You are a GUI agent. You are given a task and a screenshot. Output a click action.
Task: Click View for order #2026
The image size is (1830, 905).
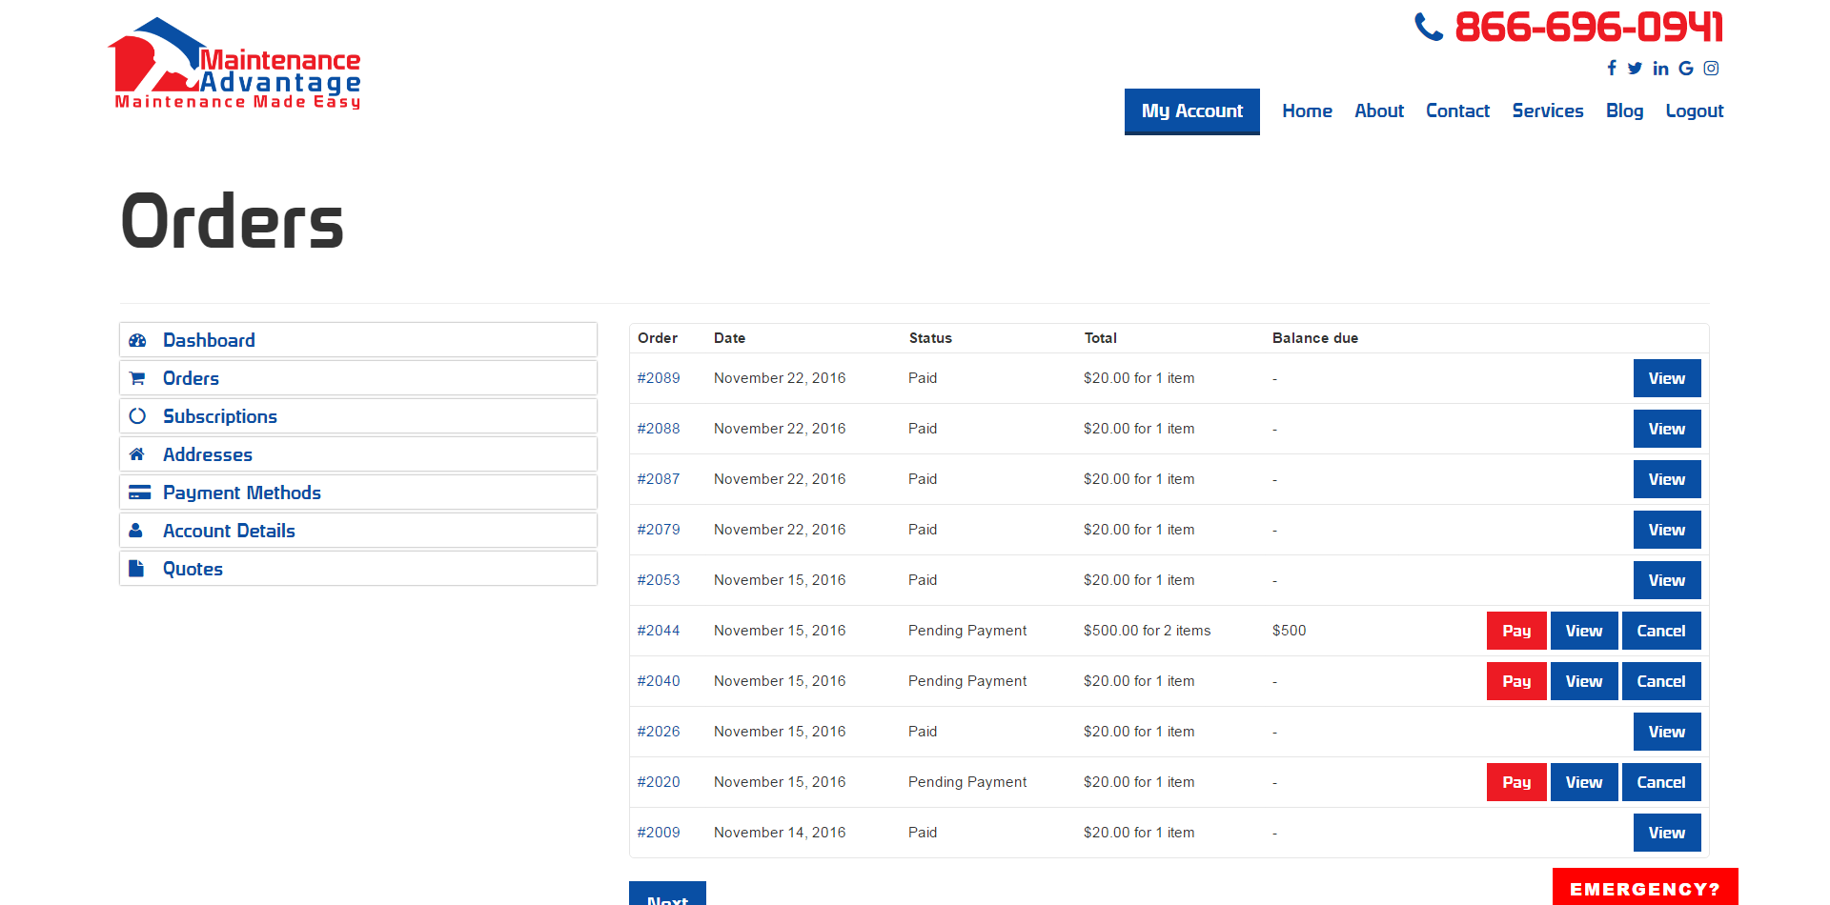1667,732
